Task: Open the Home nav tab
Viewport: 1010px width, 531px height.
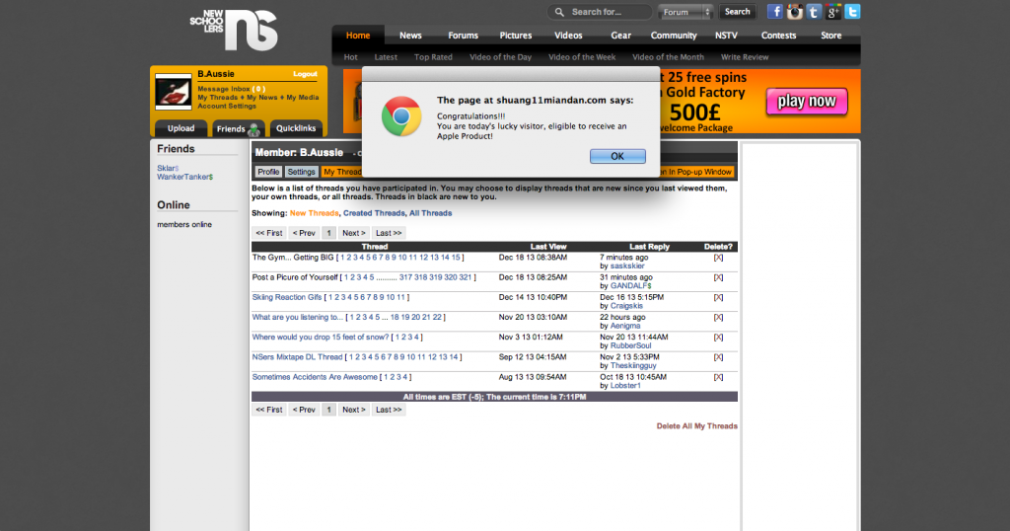Action: tap(358, 36)
